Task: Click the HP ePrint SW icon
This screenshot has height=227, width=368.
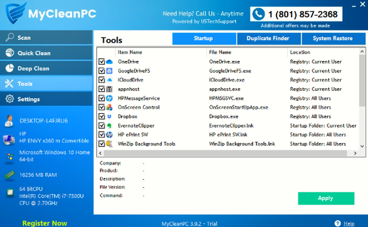Action: 109,135
